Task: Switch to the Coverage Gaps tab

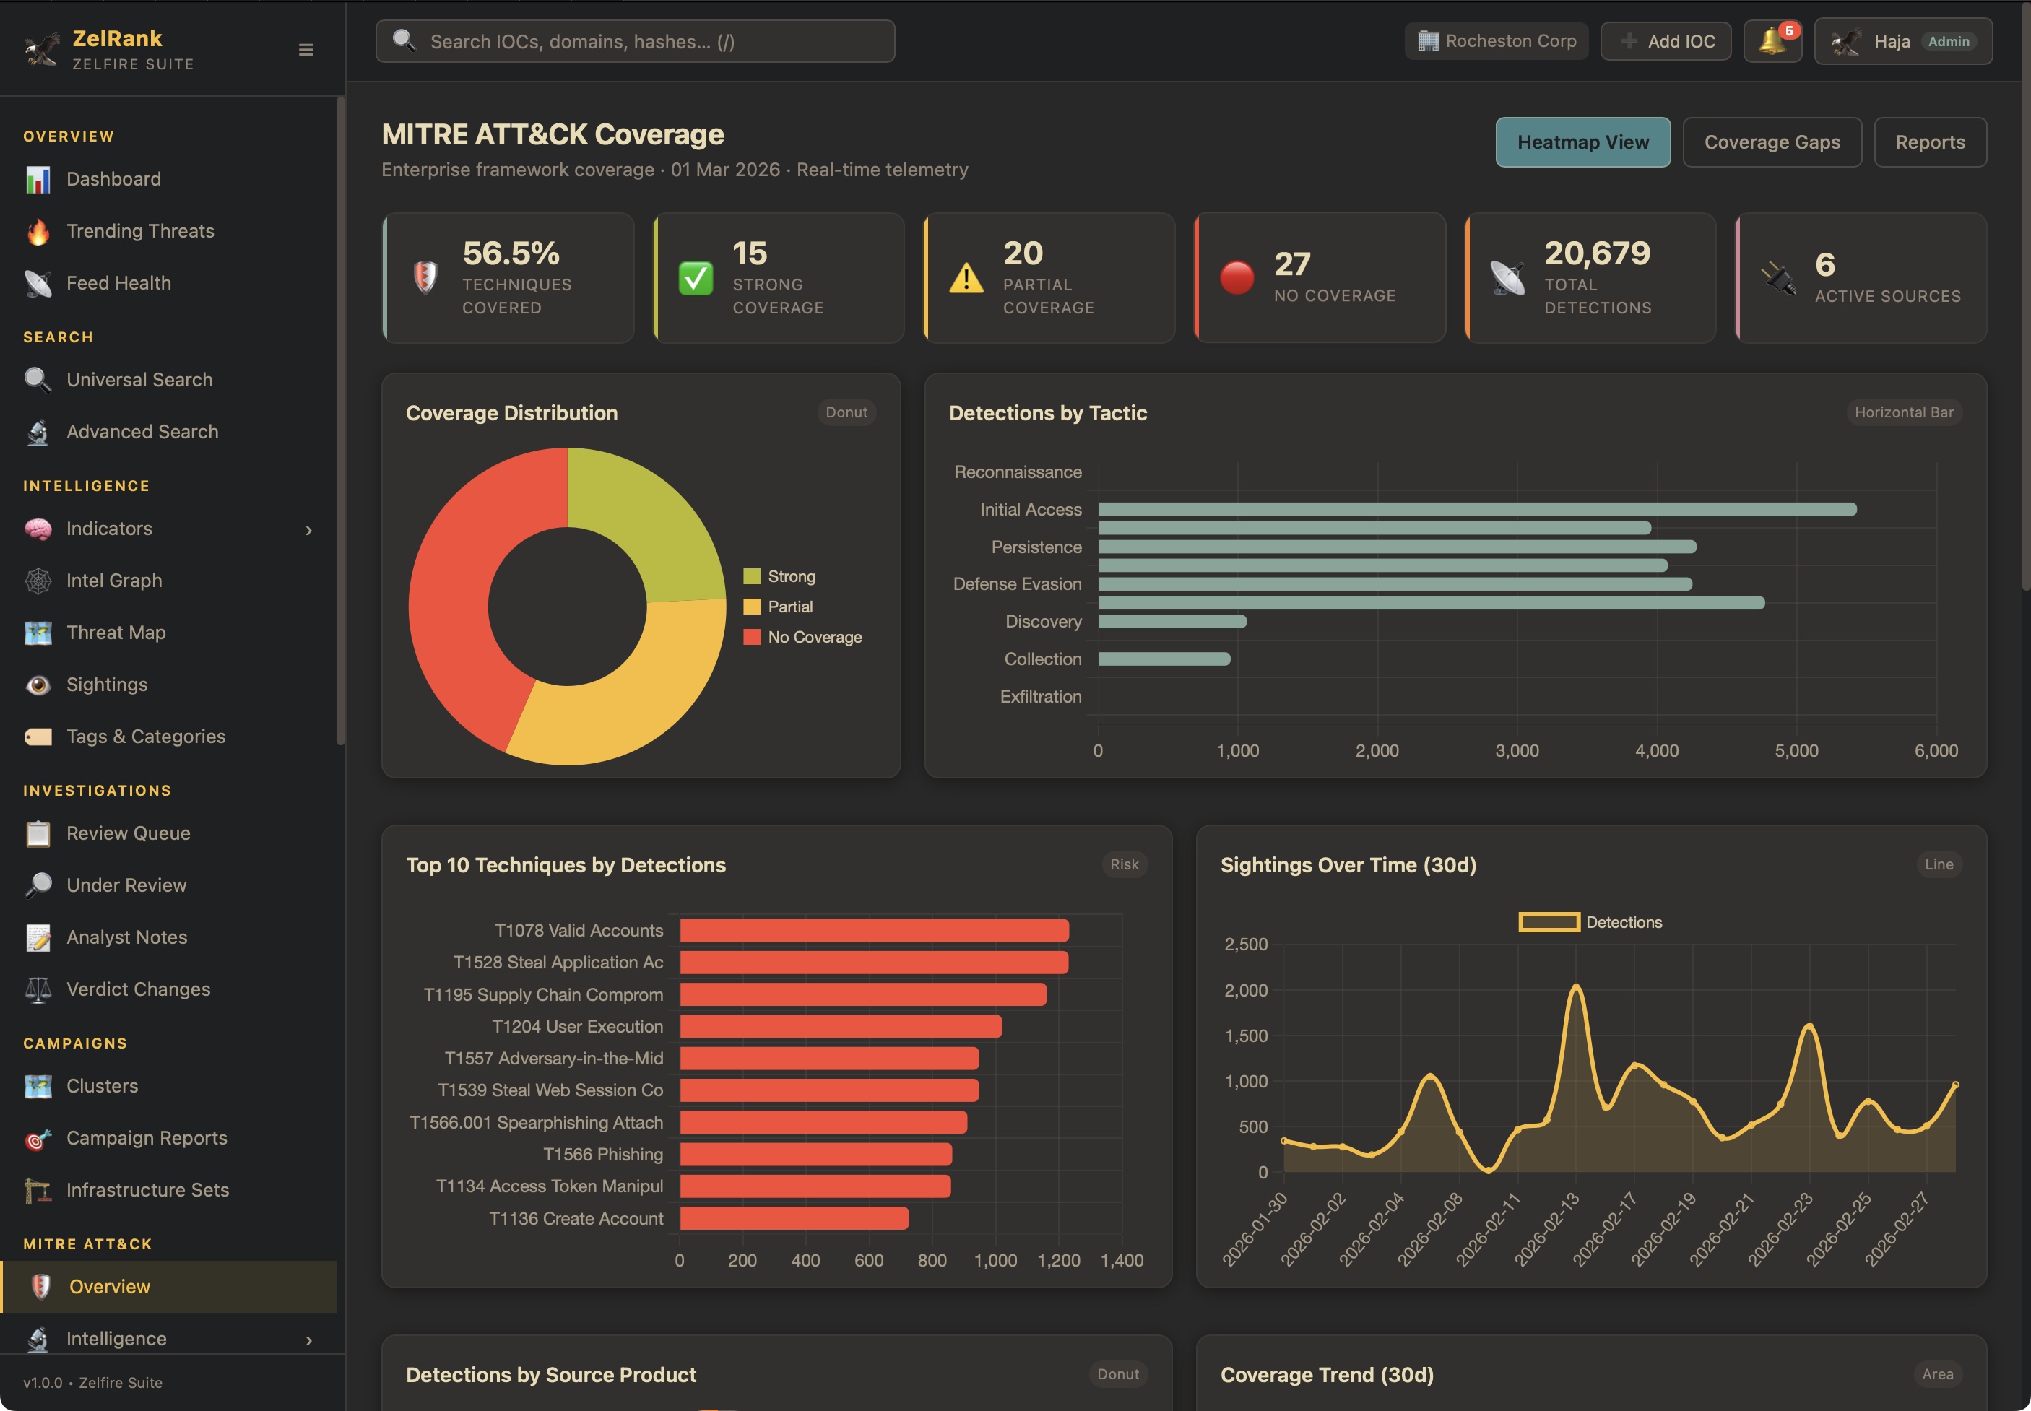Action: click(x=1771, y=142)
